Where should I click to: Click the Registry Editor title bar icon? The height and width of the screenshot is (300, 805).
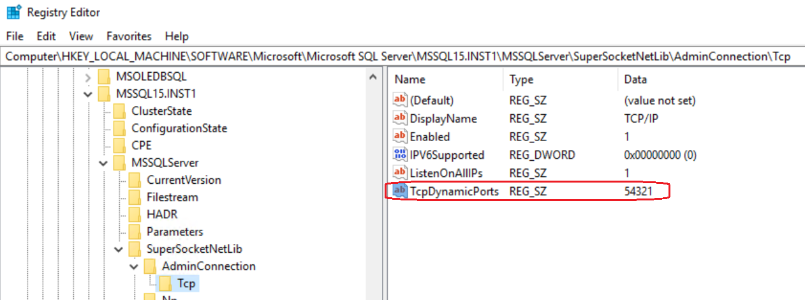click(13, 11)
